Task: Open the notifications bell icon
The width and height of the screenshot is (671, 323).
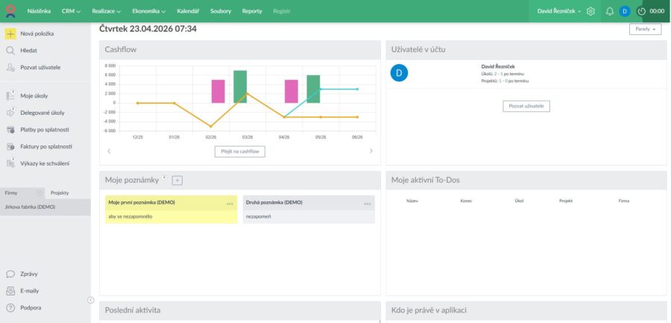Action: pos(610,12)
